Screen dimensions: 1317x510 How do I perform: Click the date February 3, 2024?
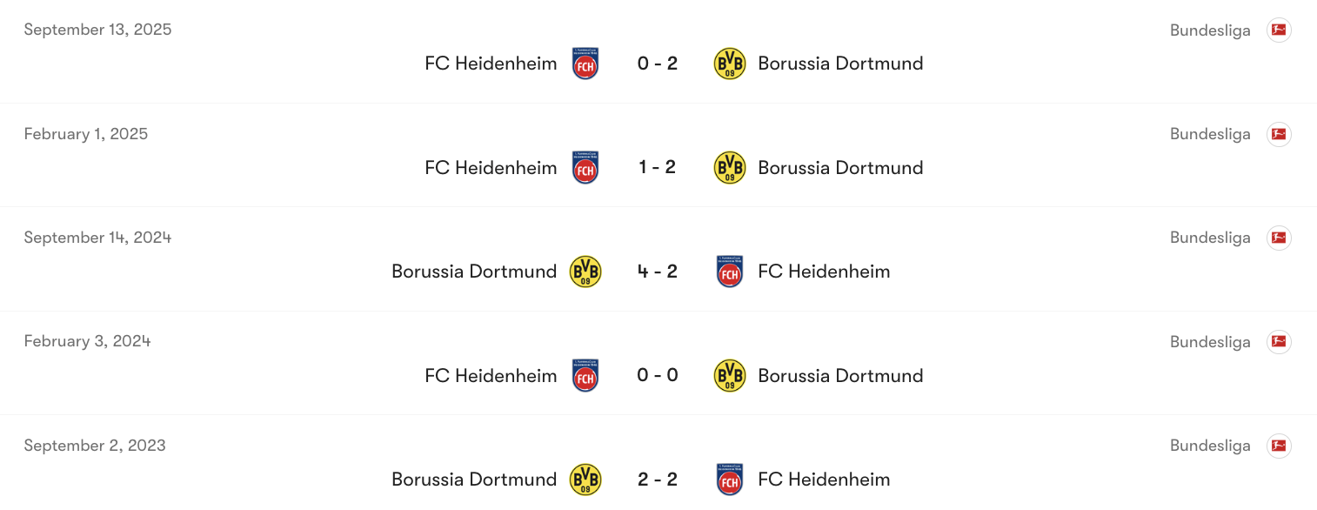coord(87,340)
